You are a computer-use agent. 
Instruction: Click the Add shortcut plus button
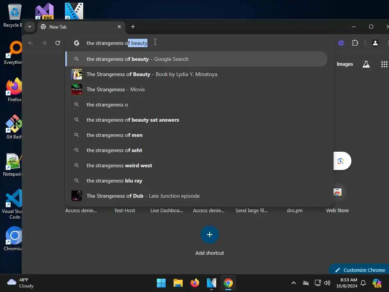(x=210, y=235)
